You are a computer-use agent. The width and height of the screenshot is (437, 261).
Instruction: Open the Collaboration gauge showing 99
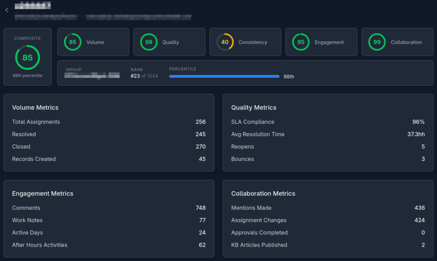coord(377,42)
